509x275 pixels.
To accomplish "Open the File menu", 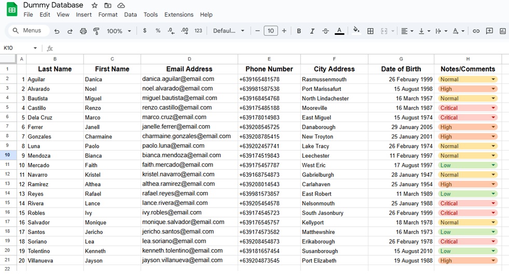I will [28, 15].
